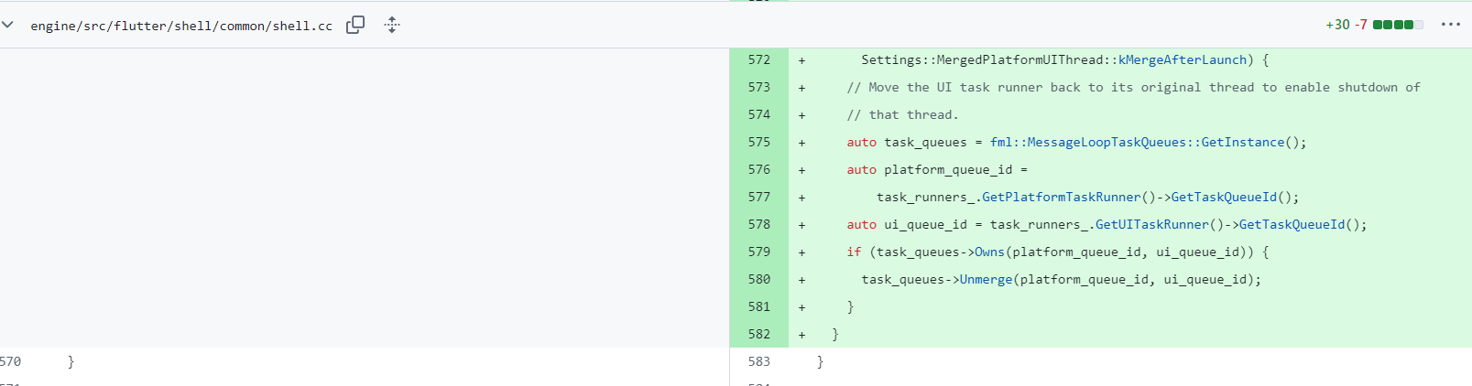Screen dimensions: 1472x386
Task: Click the Owns method on line 579
Action: [989, 252]
